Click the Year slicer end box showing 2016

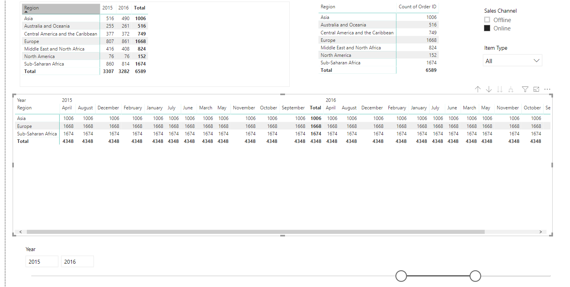pyautogui.click(x=77, y=261)
